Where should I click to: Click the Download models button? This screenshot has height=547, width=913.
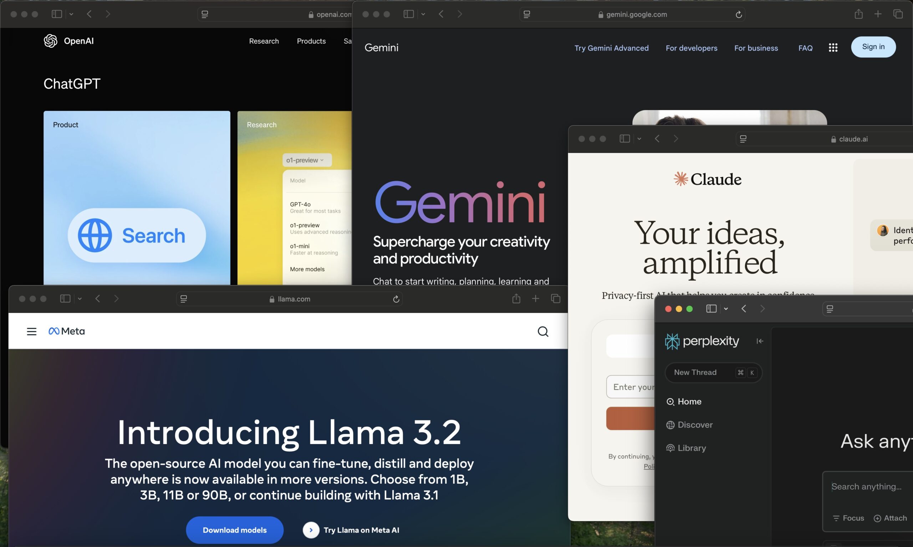(x=235, y=530)
